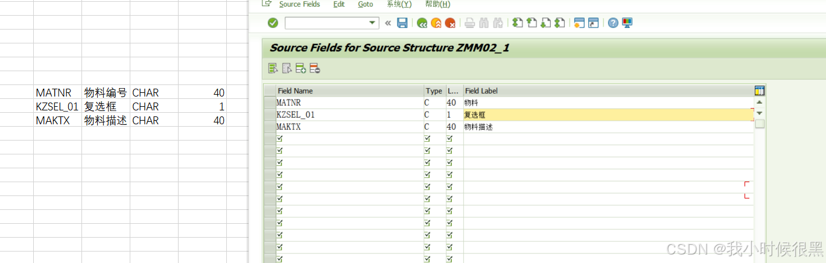The image size is (826, 263).
Task: Click the Type column header
Action: 434,91
